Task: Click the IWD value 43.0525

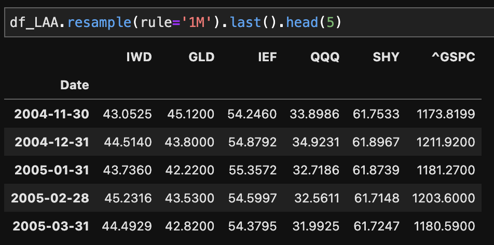Action: coord(128,114)
